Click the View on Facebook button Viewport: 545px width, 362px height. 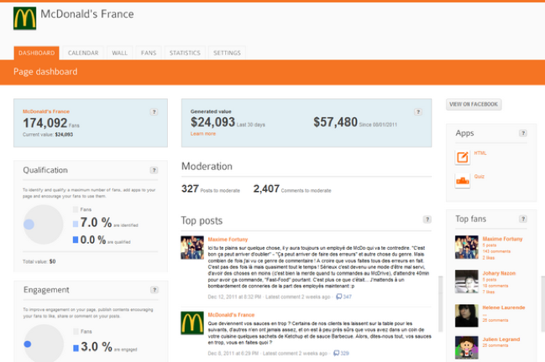[x=474, y=105]
